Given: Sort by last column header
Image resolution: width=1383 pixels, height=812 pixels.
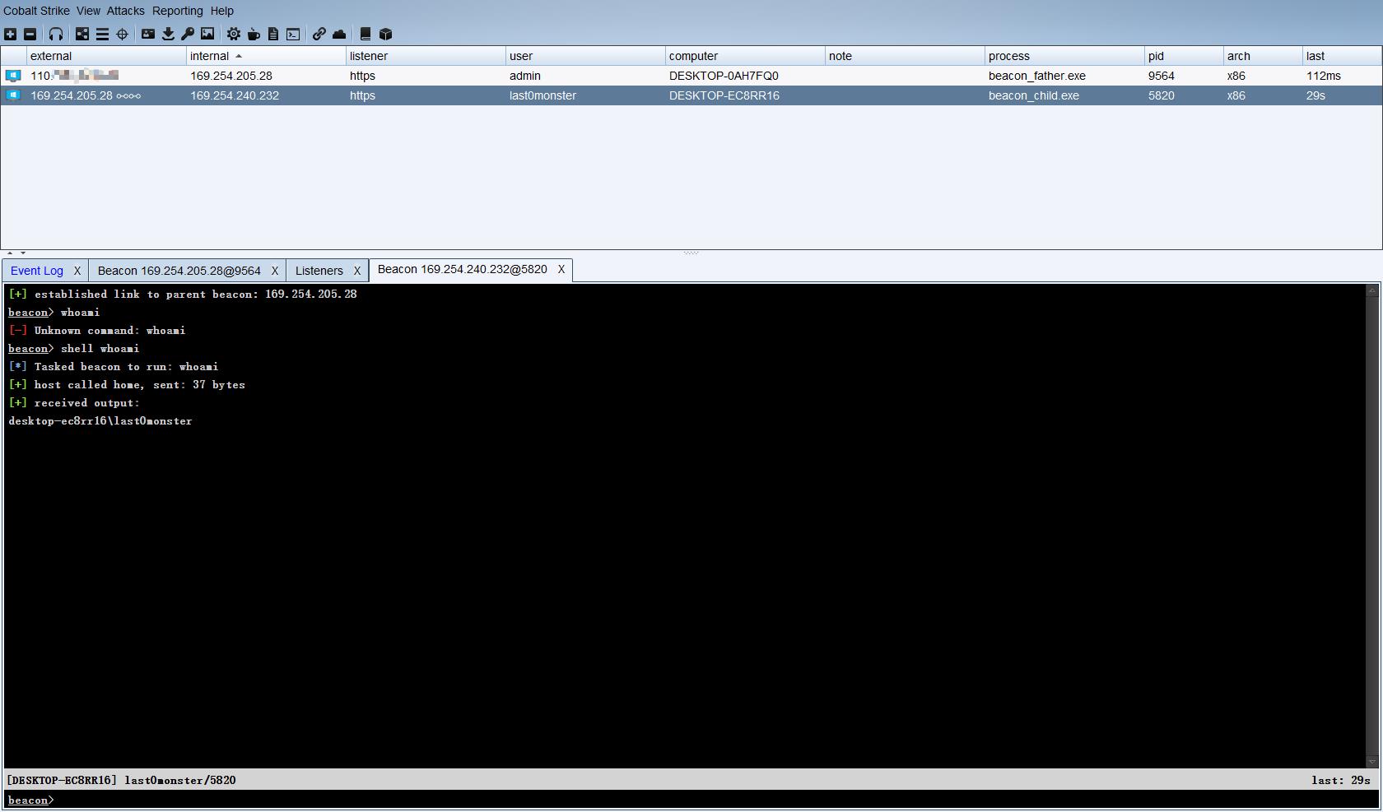Looking at the screenshot, I should (x=1342, y=56).
